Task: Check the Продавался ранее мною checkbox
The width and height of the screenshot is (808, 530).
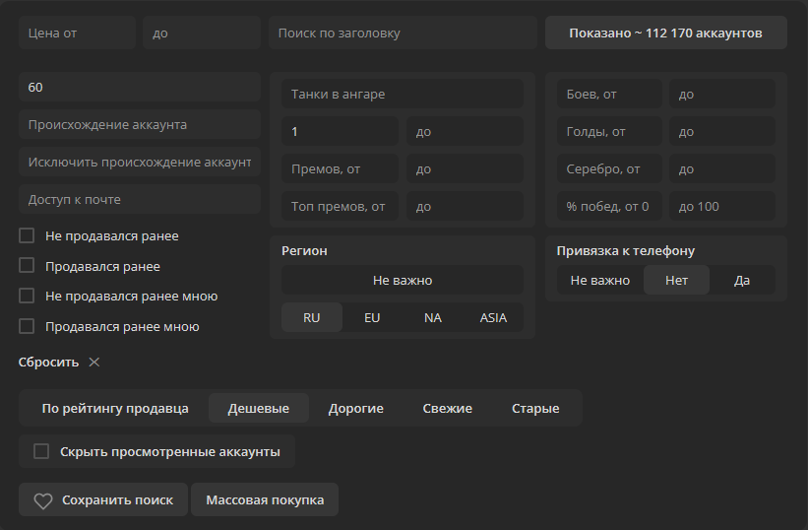Action: point(27,326)
